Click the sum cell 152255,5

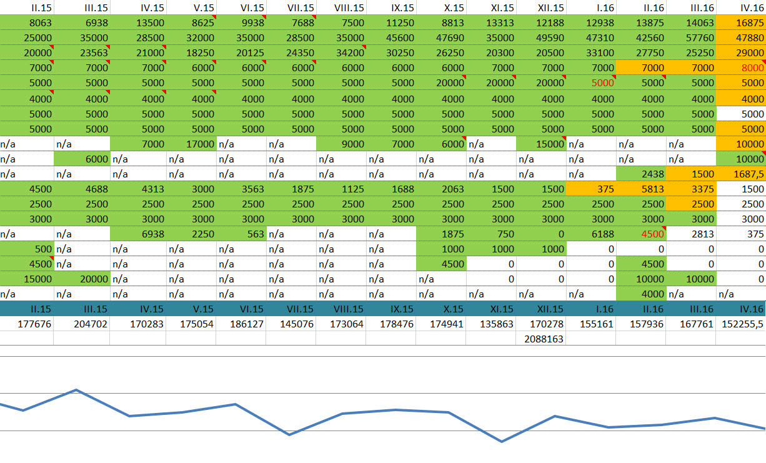(741, 324)
